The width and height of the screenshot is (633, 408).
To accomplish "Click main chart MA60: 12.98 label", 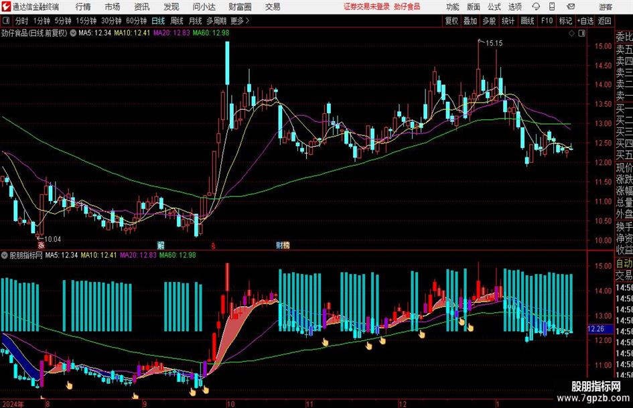I will [211, 33].
